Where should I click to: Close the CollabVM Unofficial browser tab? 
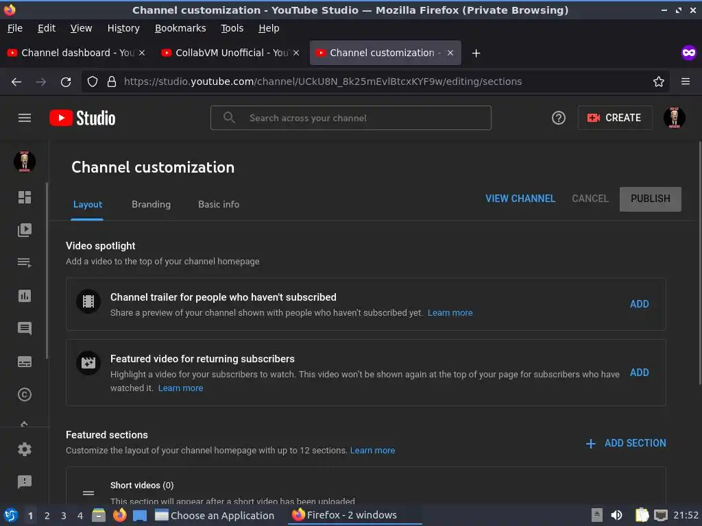point(296,53)
